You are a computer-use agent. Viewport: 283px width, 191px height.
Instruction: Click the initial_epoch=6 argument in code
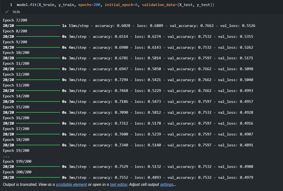[x=121, y=5]
